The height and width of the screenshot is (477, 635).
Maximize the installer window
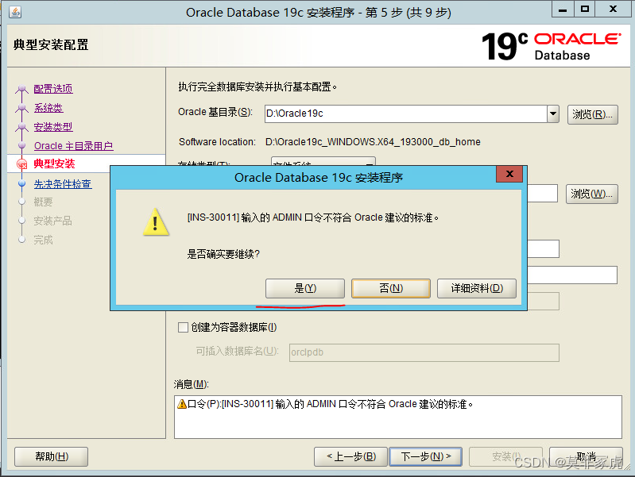(x=585, y=10)
